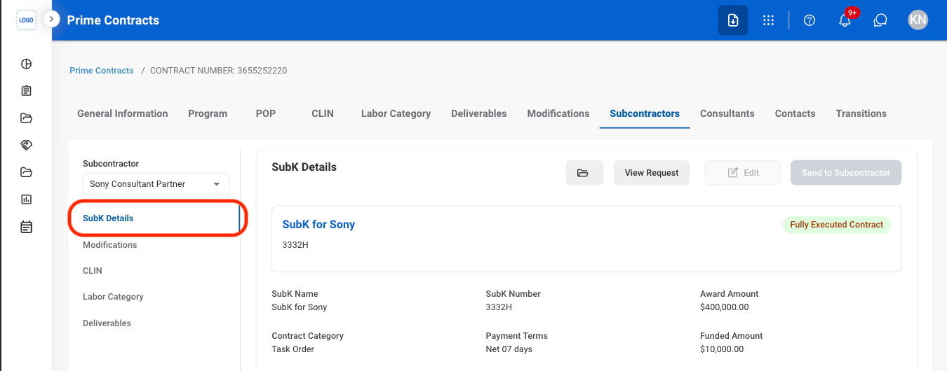This screenshot has height=371, width=947.
Task: Click the LOGO icon in sidebar
Action: pyautogui.click(x=26, y=20)
